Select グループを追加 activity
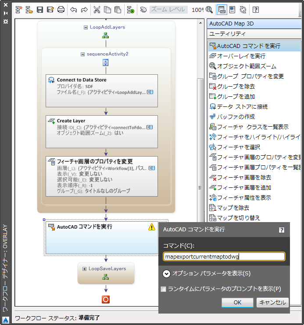This screenshot has width=304, height=325. 254,97
